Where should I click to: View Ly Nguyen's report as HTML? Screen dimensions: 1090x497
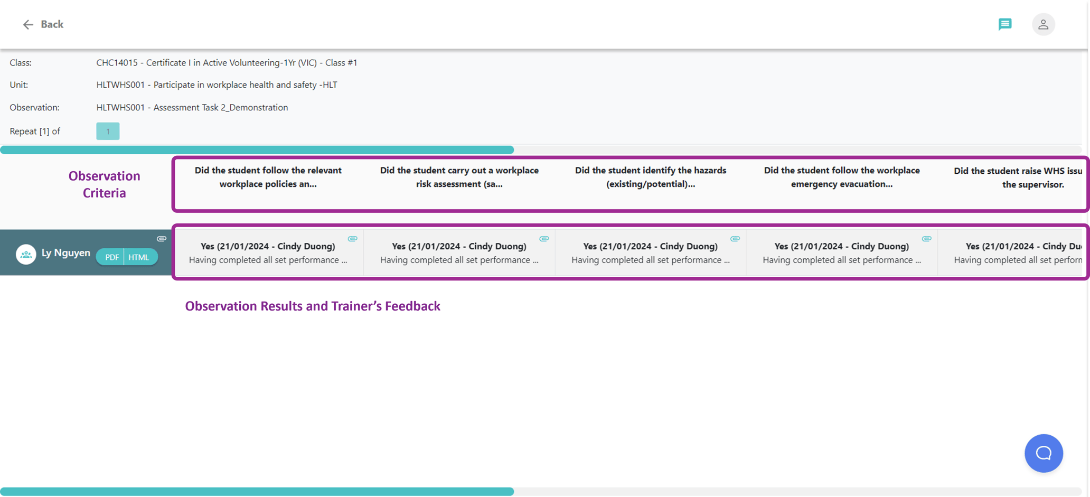139,257
